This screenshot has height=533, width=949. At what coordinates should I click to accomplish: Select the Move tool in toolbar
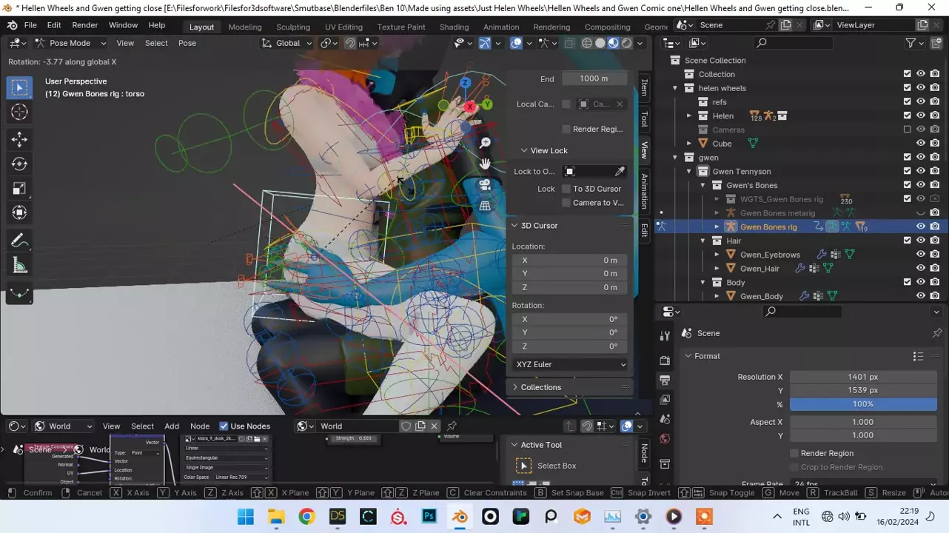pyautogui.click(x=20, y=139)
